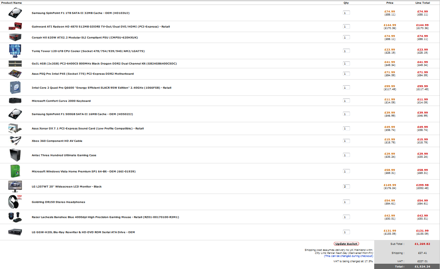Focus quantity field for LG Blu-Ray Rewriter

[346, 232]
